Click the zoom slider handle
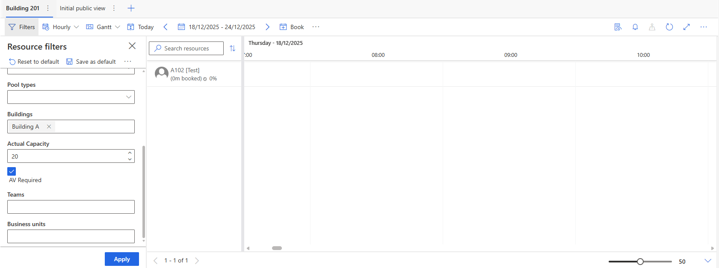 point(640,262)
